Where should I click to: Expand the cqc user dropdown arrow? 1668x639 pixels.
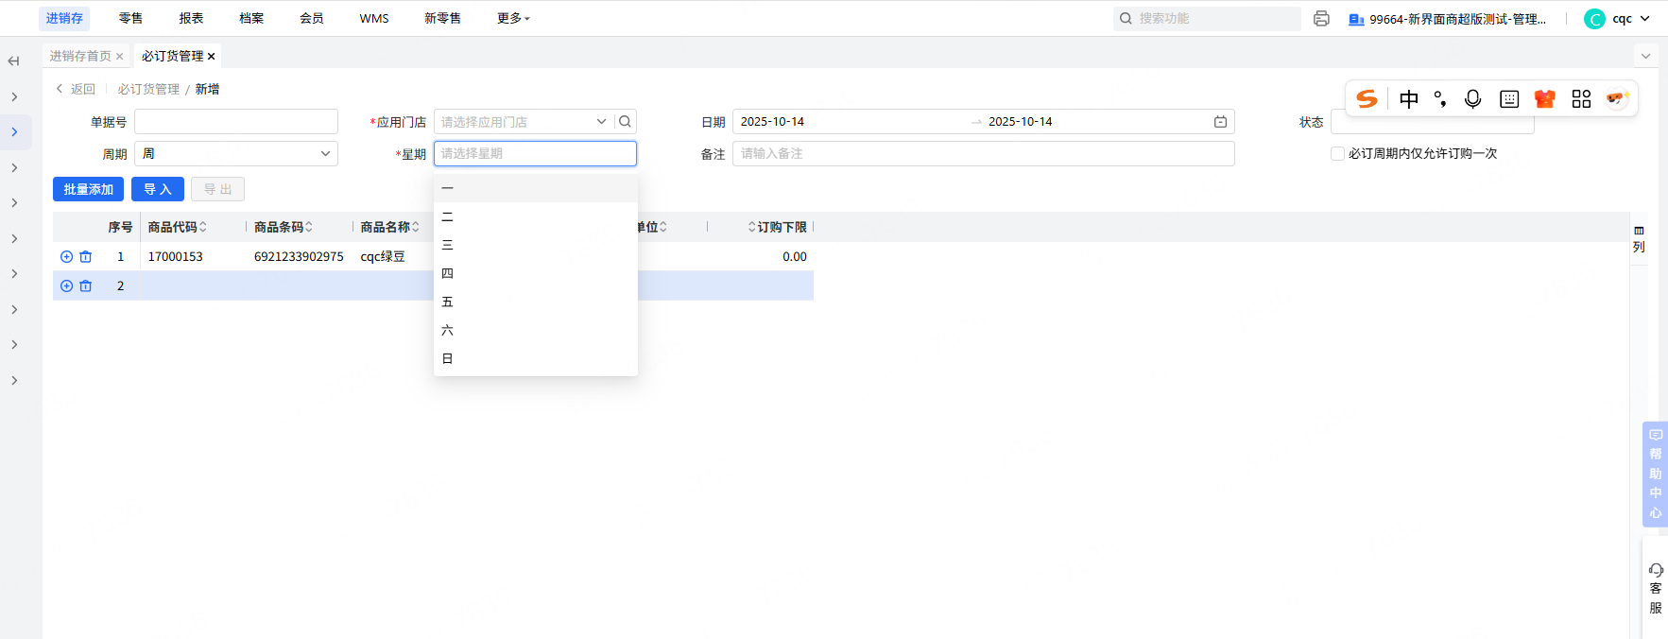pyautogui.click(x=1645, y=18)
